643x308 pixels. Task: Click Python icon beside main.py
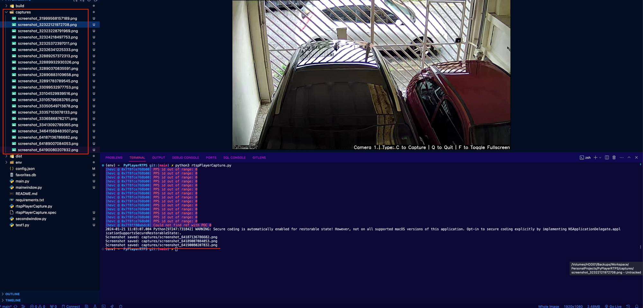coord(12,181)
